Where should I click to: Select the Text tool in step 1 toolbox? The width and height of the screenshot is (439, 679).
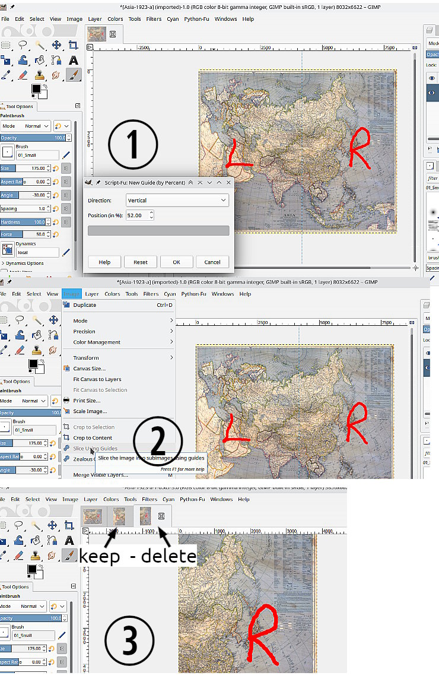click(74, 60)
